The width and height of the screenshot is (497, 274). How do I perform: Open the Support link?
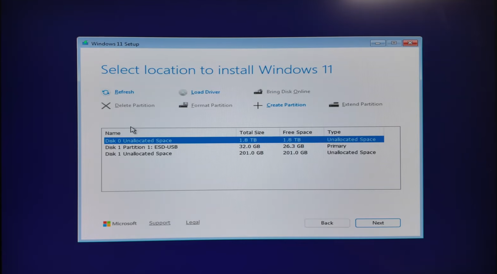point(160,223)
